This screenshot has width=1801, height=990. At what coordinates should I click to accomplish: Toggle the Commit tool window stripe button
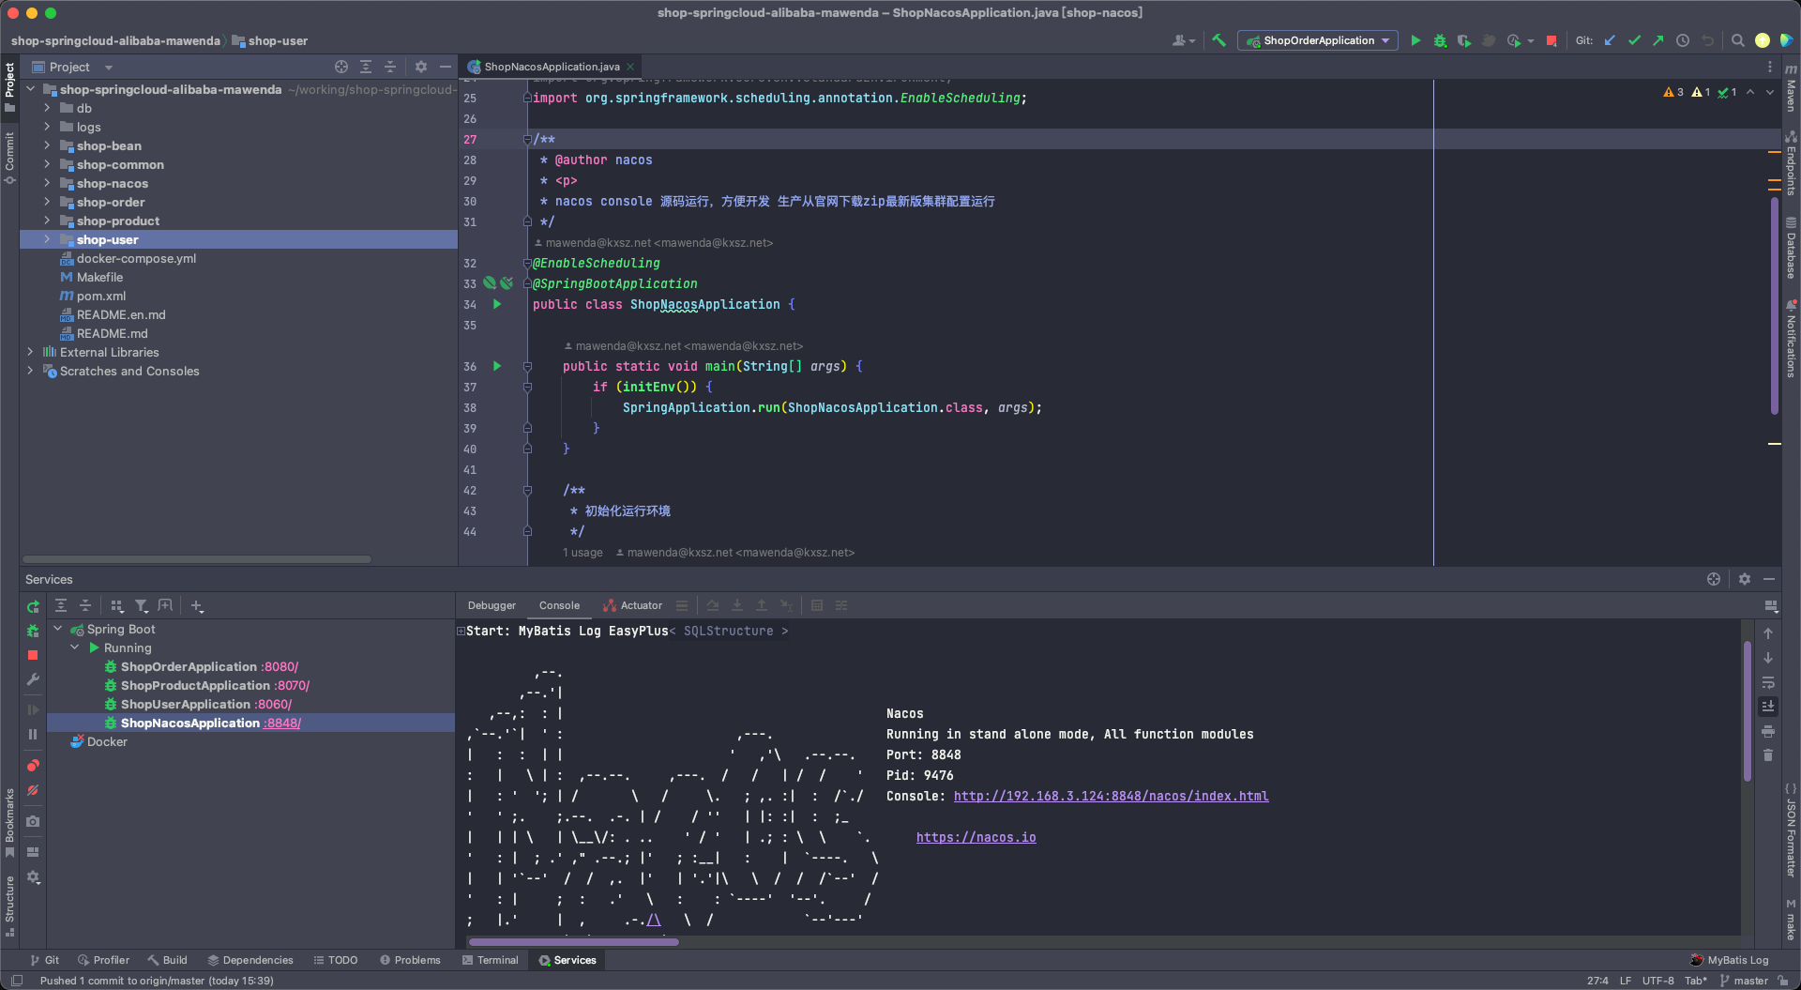click(x=9, y=158)
